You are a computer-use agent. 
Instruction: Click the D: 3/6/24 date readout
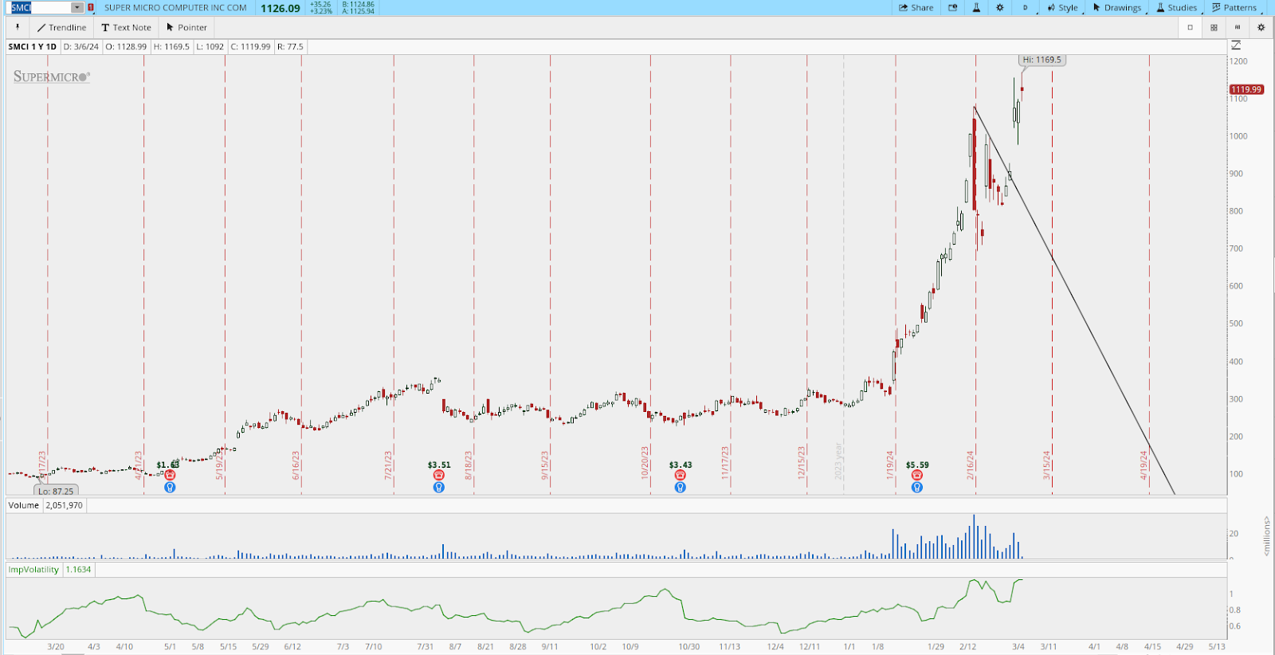(x=81, y=47)
